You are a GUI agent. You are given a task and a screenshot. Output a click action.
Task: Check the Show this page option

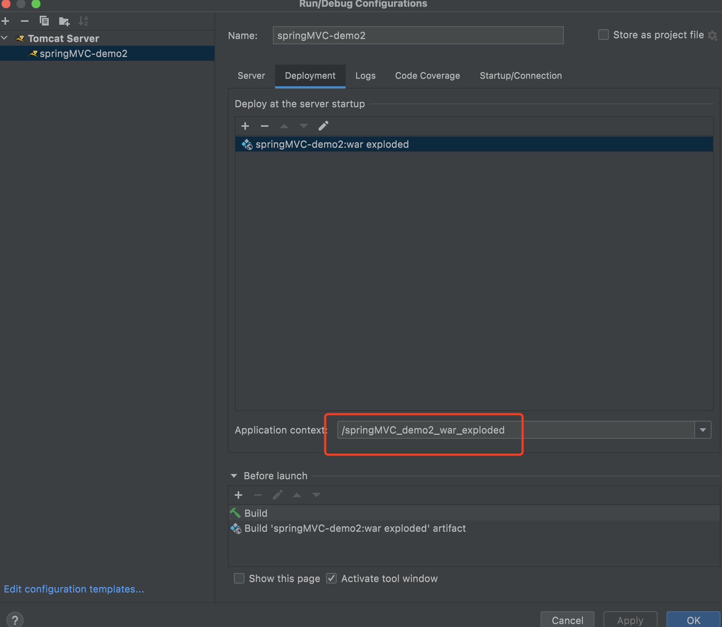tap(239, 578)
